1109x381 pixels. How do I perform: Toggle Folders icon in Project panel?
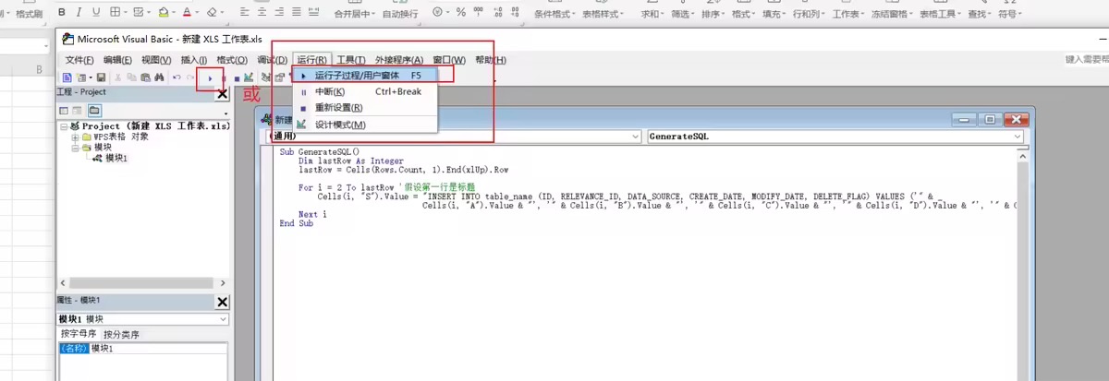pos(94,110)
